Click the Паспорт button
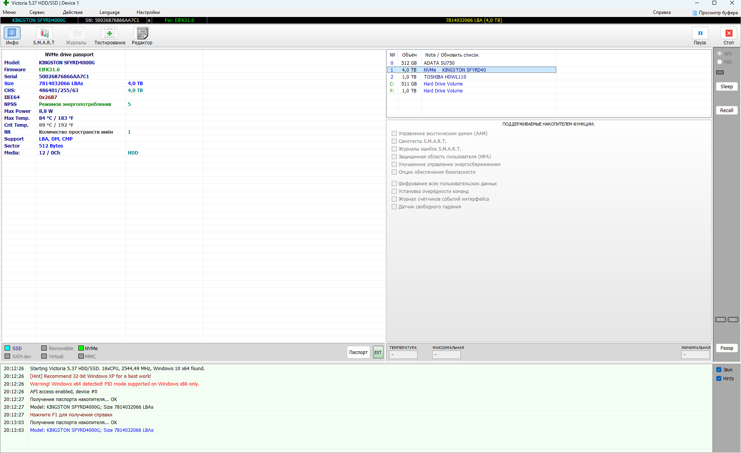 (358, 352)
